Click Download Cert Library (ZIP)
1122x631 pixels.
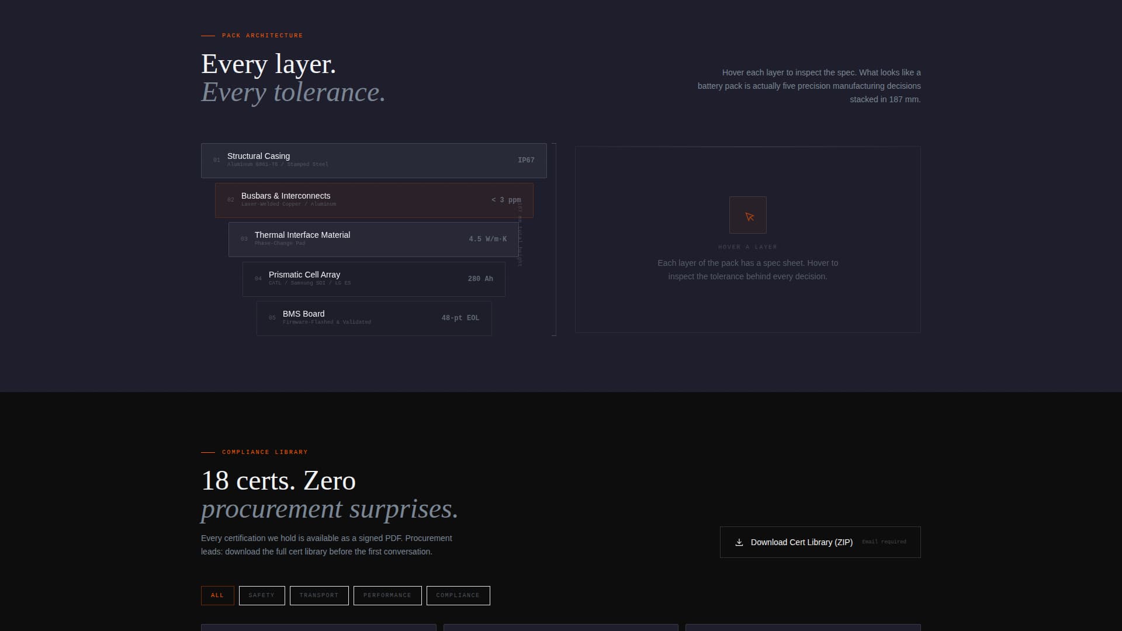pyautogui.click(x=801, y=542)
